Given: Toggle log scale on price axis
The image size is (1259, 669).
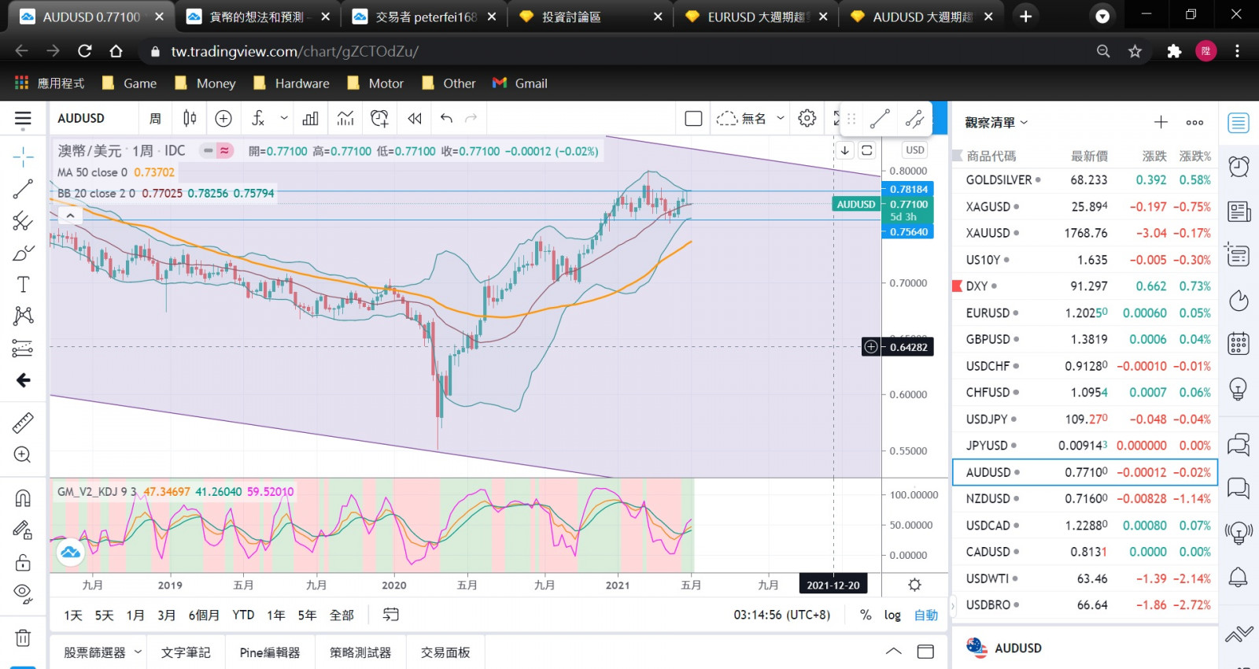Looking at the screenshot, I should tap(892, 615).
